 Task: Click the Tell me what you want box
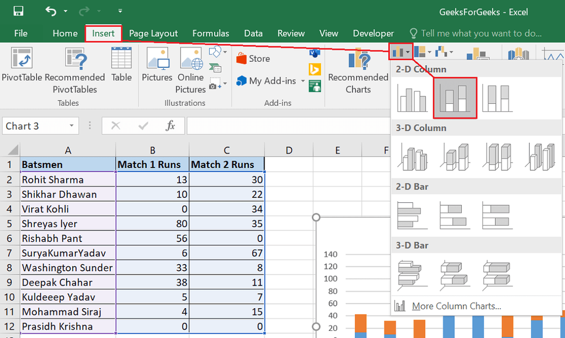pos(476,34)
